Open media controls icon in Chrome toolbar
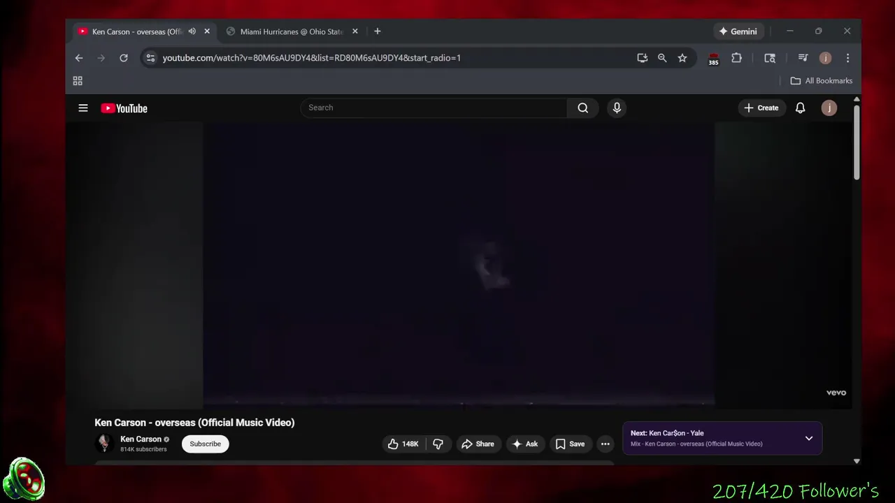The height and width of the screenshot is (503, 895). click(x=803, y=58)
